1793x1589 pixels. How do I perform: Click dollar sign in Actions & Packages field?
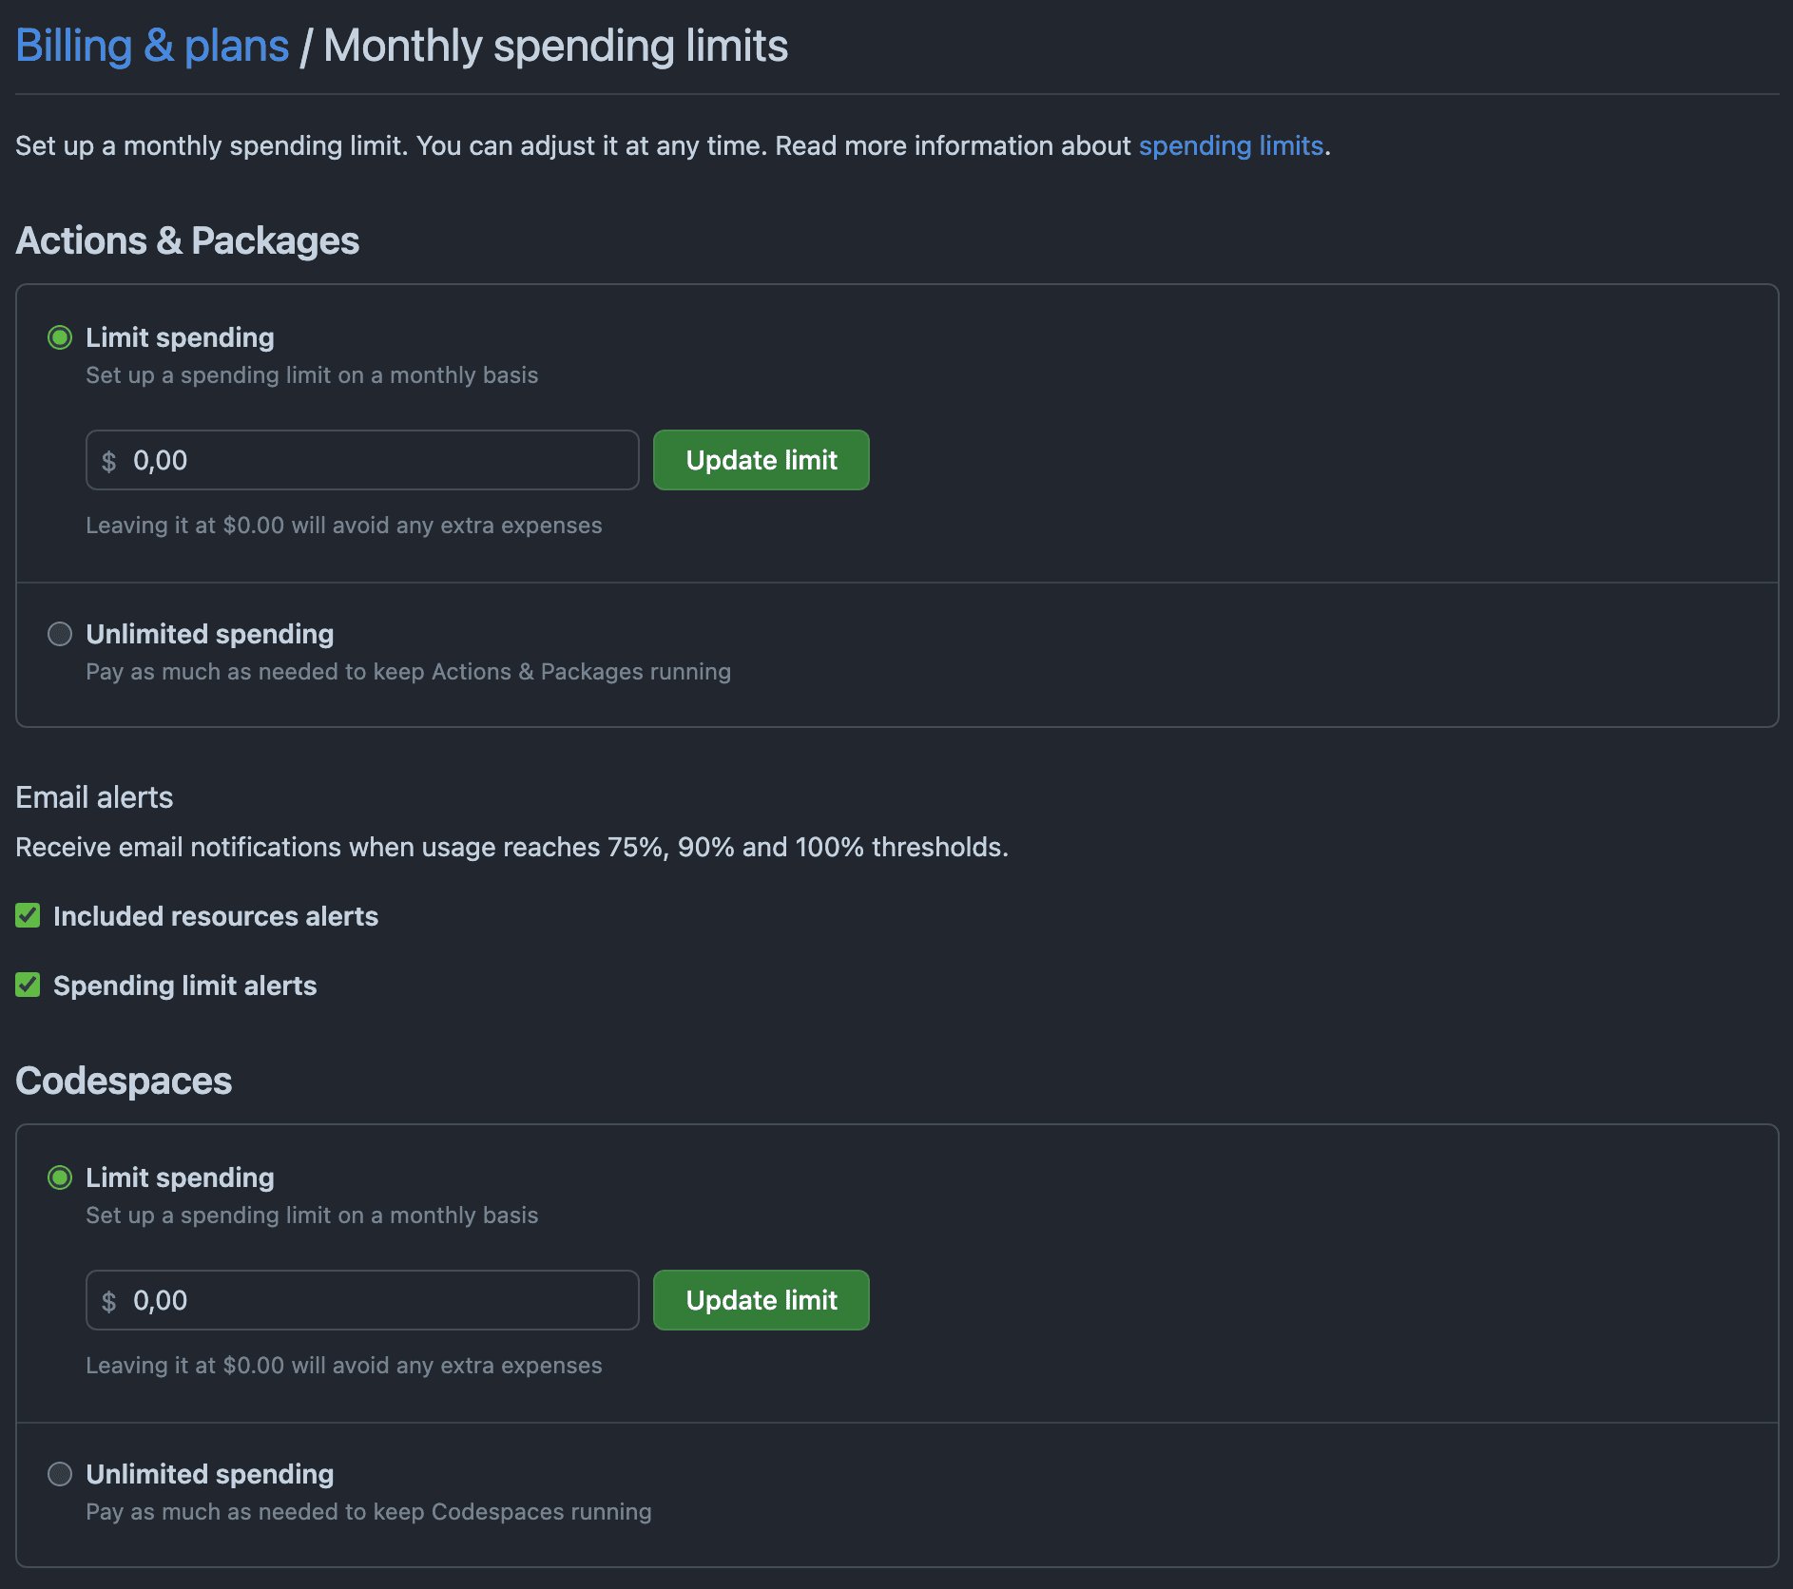[x=109, y=462]
